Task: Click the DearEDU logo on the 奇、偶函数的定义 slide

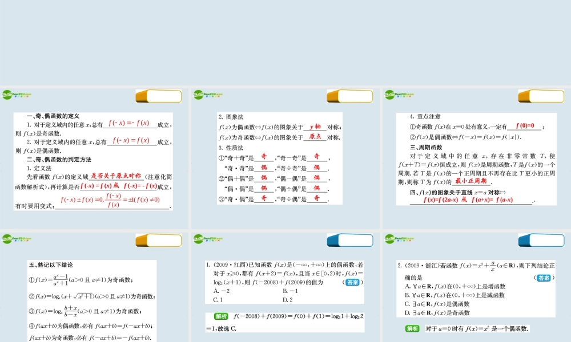Action: (17, 95)
